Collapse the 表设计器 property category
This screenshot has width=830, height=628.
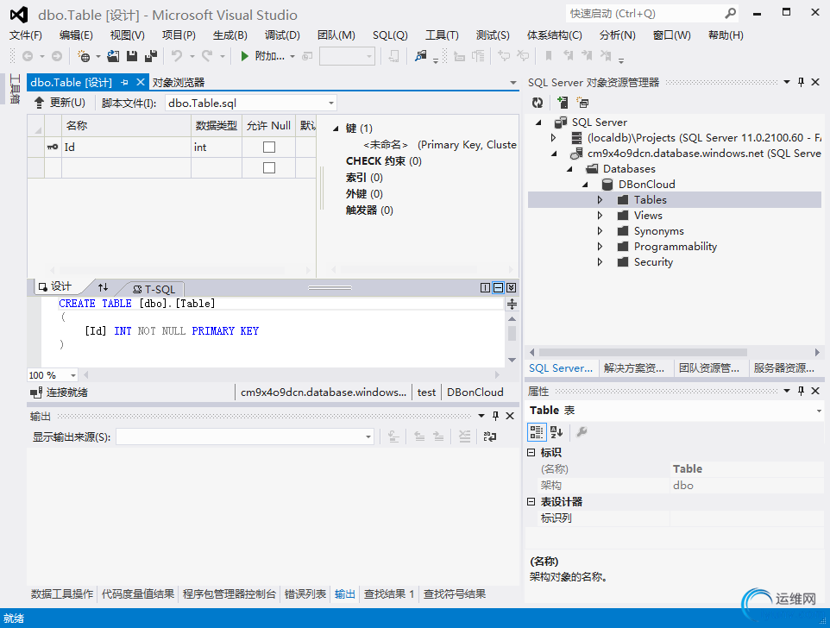[531, 501]
